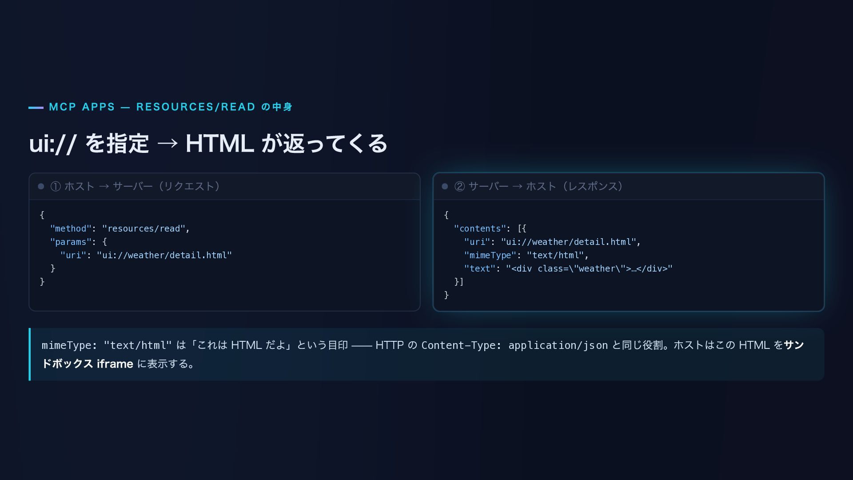The width and height of the screenshot is (853, 480).
Task: Click the "contents" key in the response JSON
Action: tap(480, 228)
